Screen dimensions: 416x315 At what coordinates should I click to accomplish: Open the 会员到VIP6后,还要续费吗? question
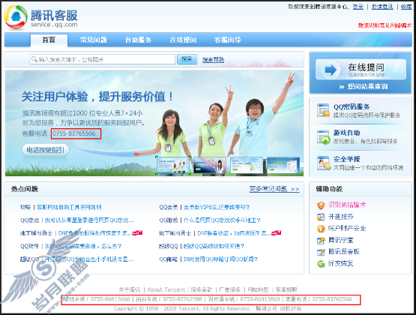(217, 207)
